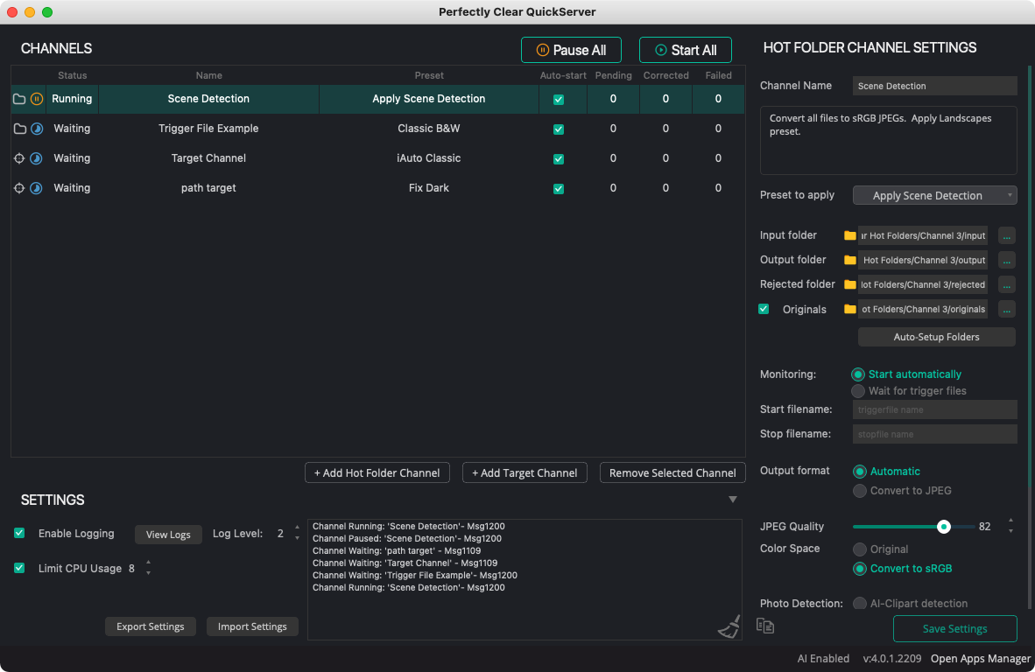Click the yellow folder icon next to Input folder
Image resolution: width=1035 pixels, height=672 pixels.
pyautogui.click(x=849, y=235)
